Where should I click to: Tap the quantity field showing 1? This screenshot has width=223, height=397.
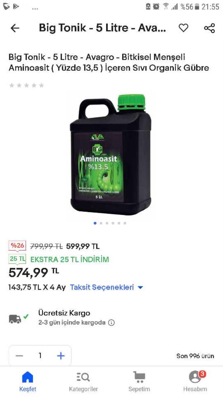[x=40, y=356]
